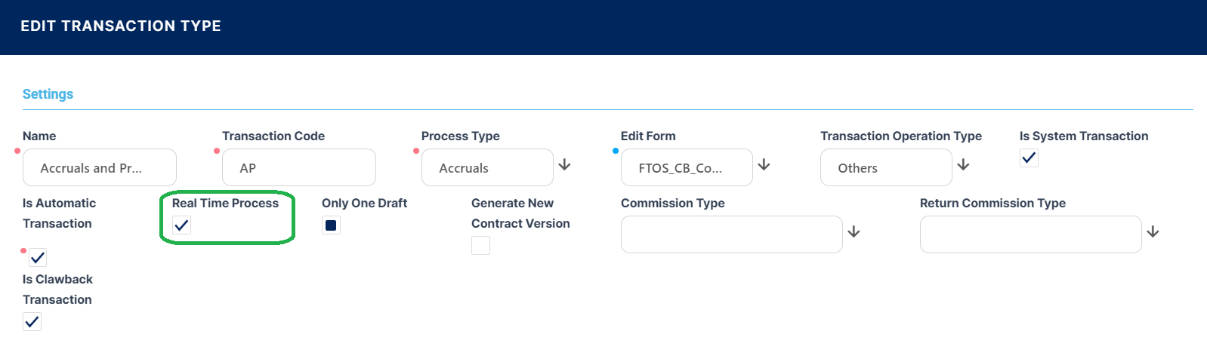Image resolution: width=1207 pixels, height=343 pixels.
Task: Enable Generate New Contract Version checkbox
Action: (x=480, y=245)
